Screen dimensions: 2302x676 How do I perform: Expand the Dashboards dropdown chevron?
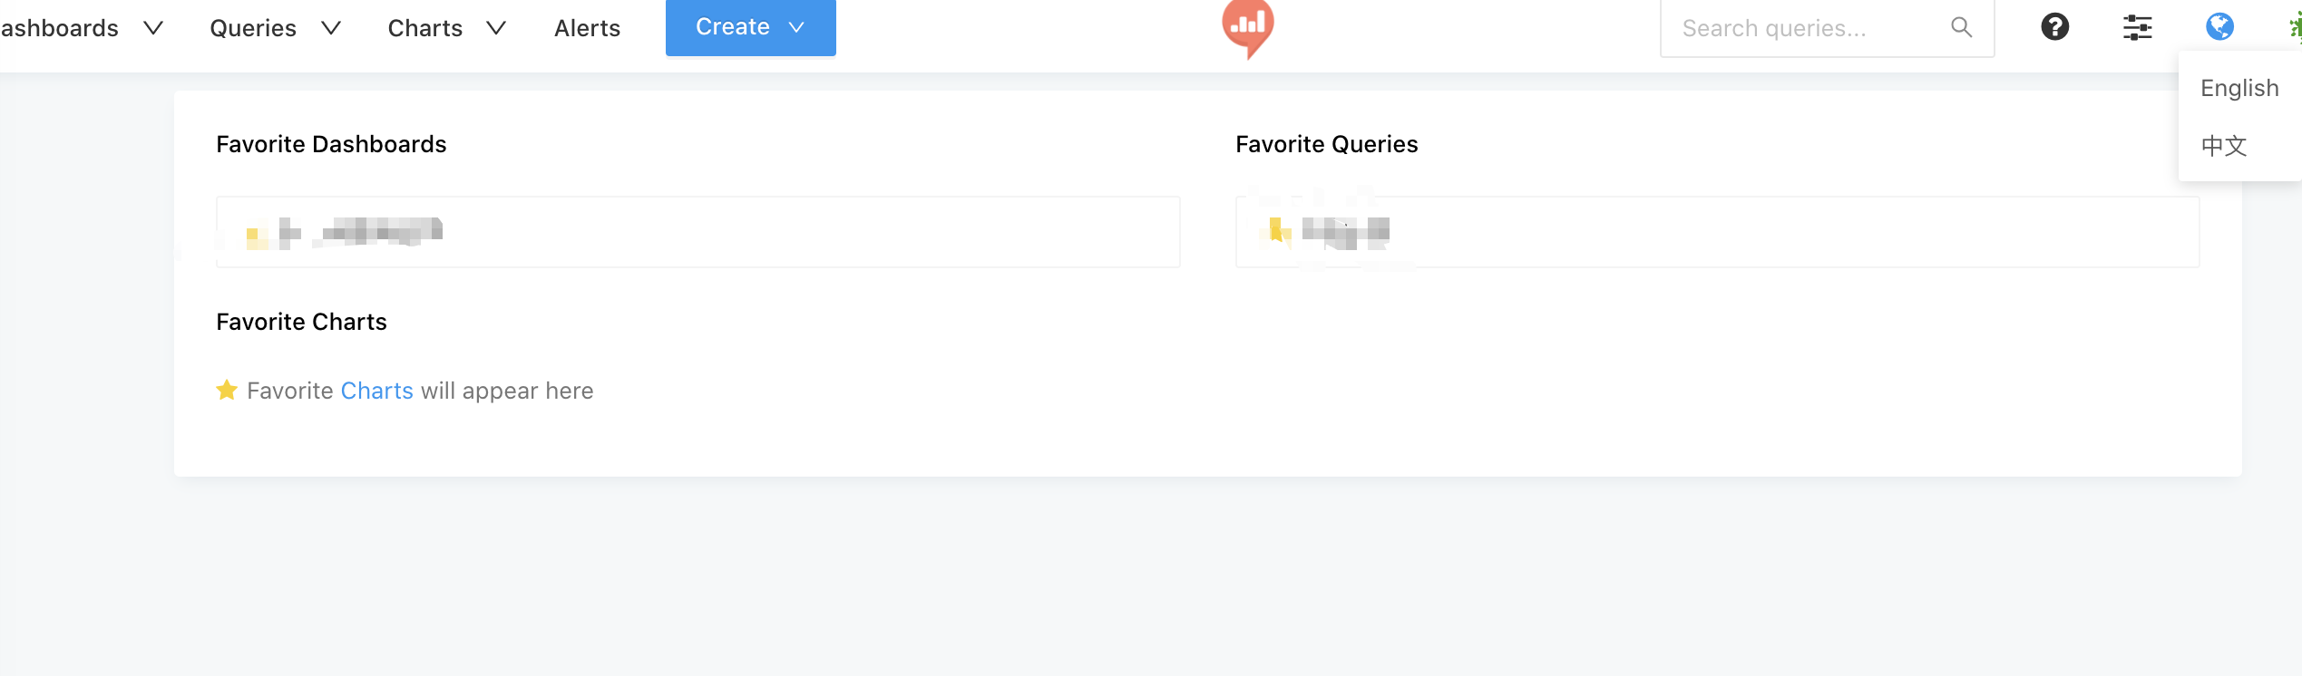[x=154, y=28]
